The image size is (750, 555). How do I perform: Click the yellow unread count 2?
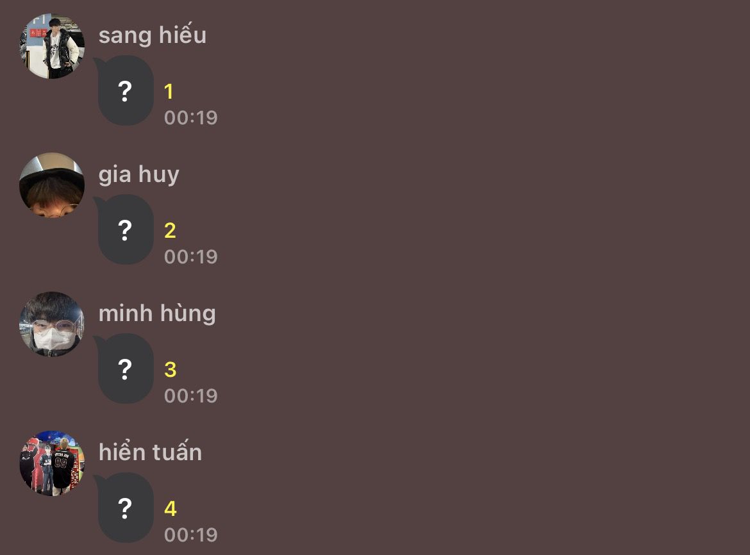pyautogui.click(x=170, y=231)
